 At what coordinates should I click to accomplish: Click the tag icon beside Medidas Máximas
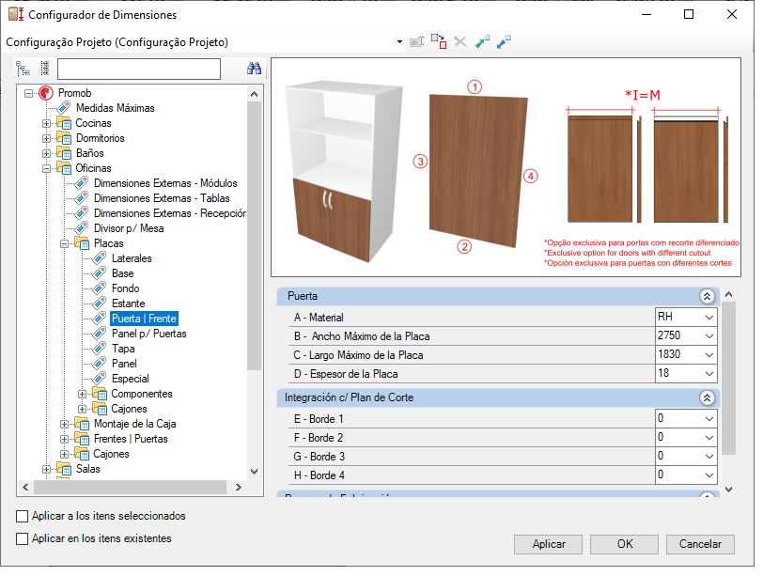[64, 108]
